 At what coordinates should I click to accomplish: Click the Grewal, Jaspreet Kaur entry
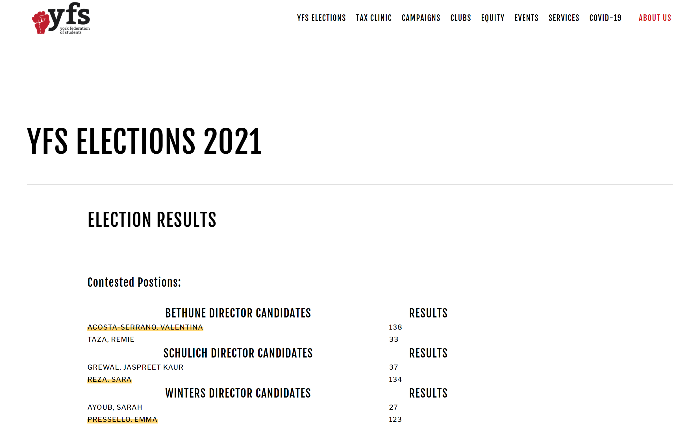[135, 367]
